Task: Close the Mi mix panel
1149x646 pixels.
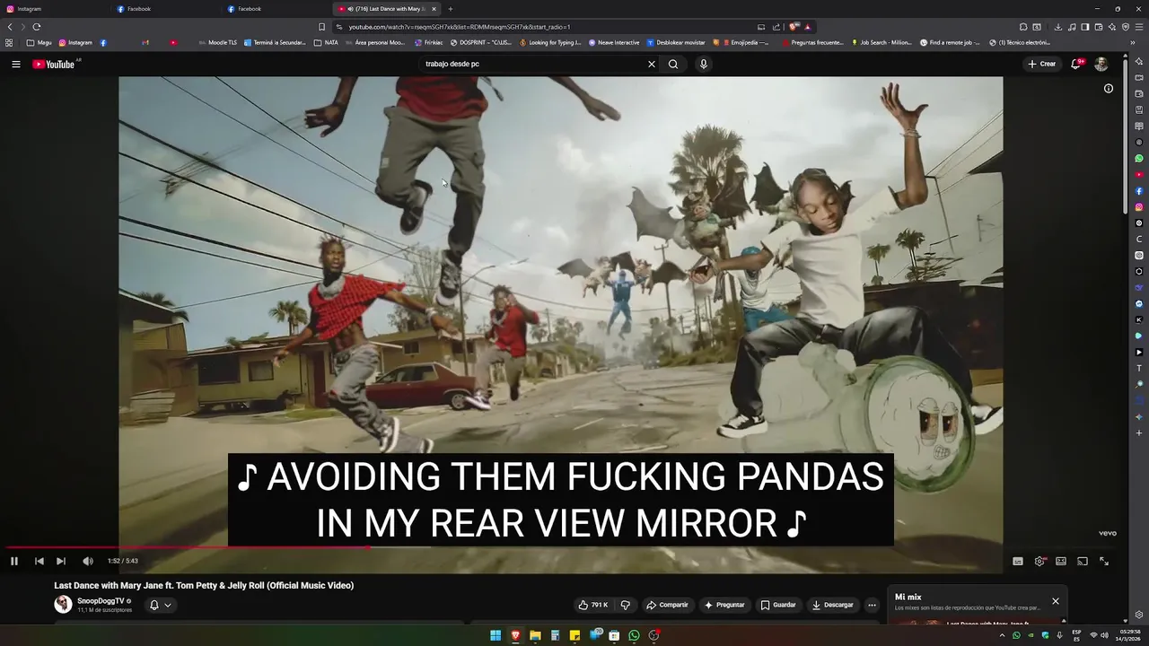Action: click(1056, 601)
